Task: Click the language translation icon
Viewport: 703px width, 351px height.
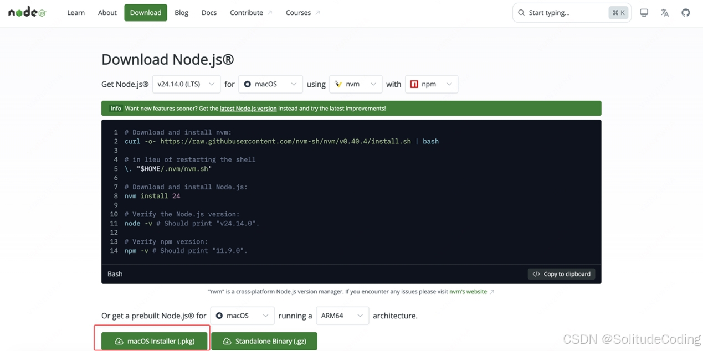Action: tap(665, 12)
